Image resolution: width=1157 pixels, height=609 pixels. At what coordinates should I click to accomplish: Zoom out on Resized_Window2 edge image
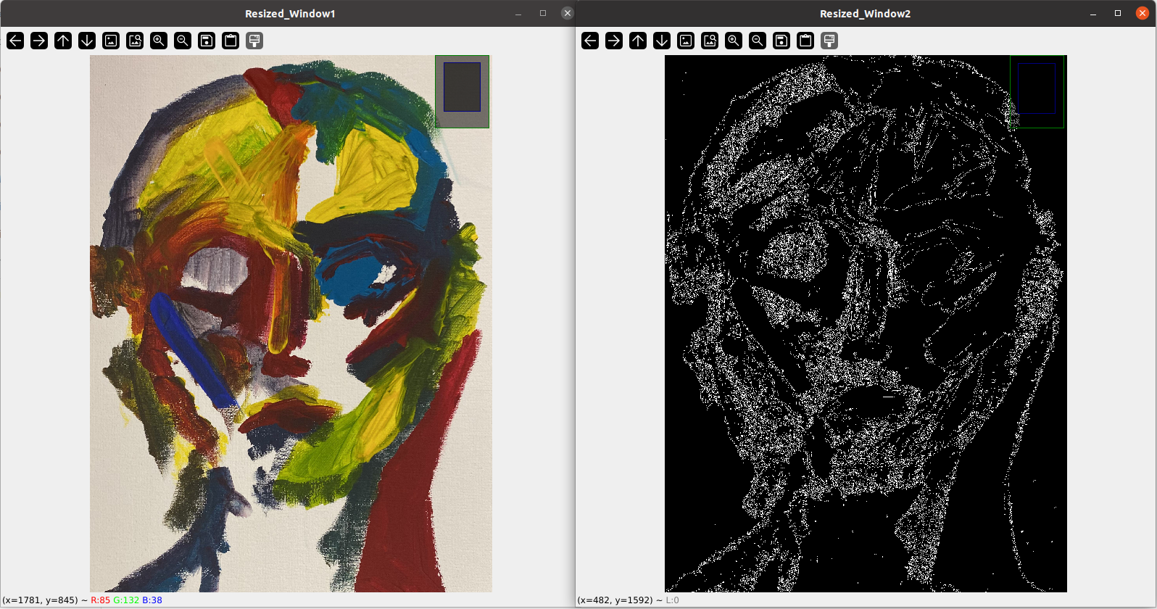(758, 41)
